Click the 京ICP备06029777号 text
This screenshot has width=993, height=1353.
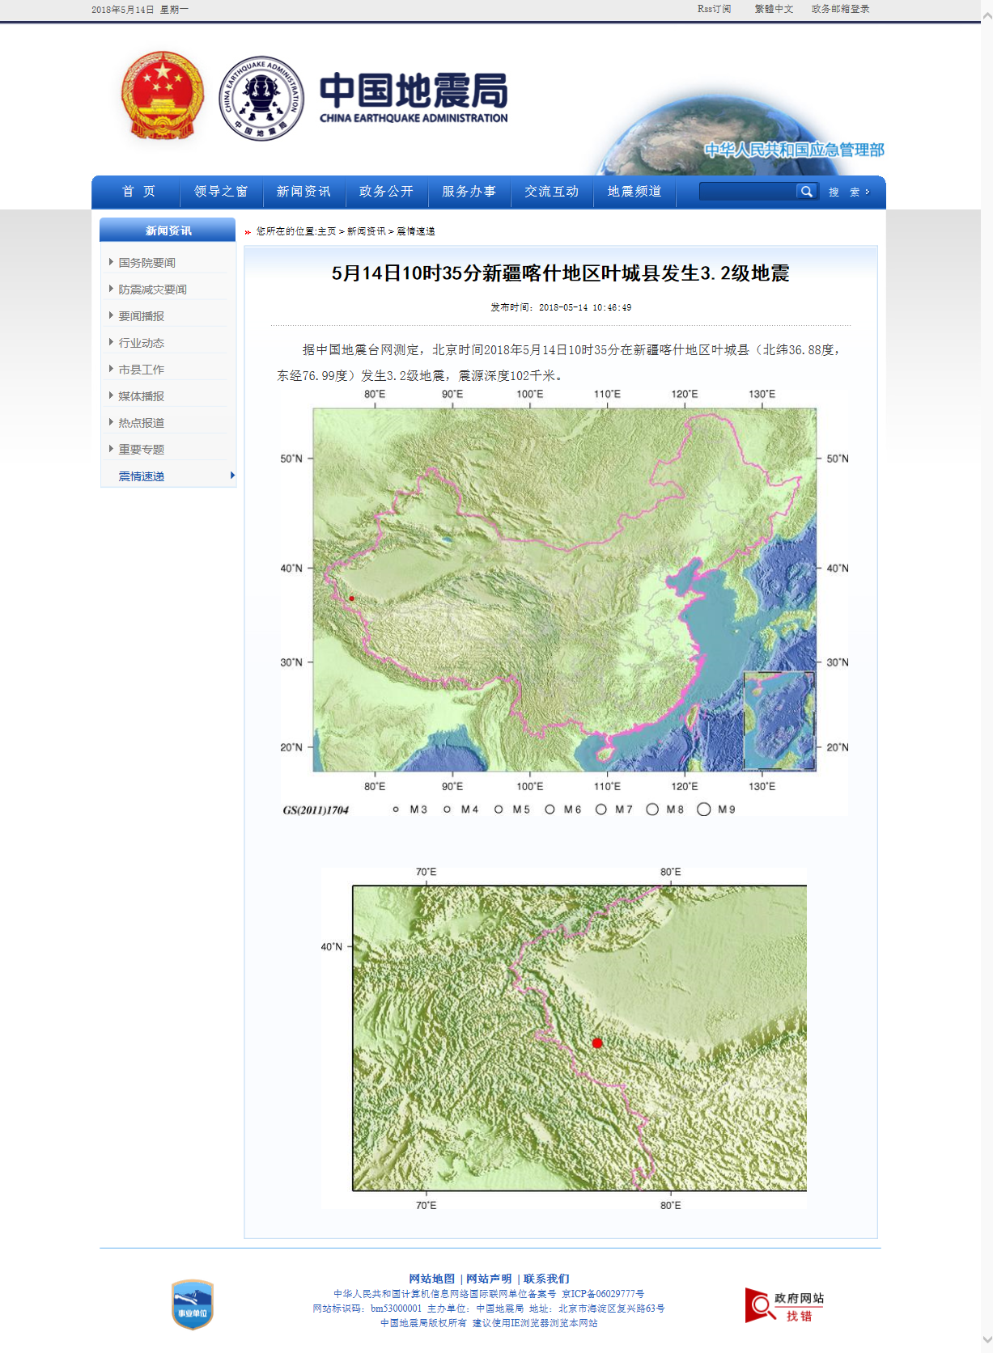click(x=603, y=1294)
